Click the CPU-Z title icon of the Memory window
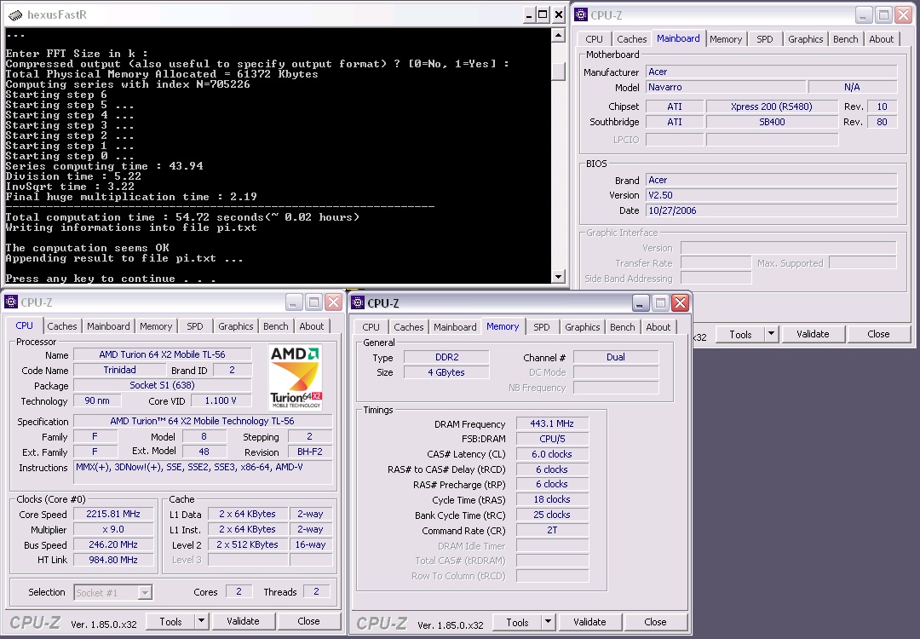Viewport: 920px width, 639px height. tap(358, 302)
